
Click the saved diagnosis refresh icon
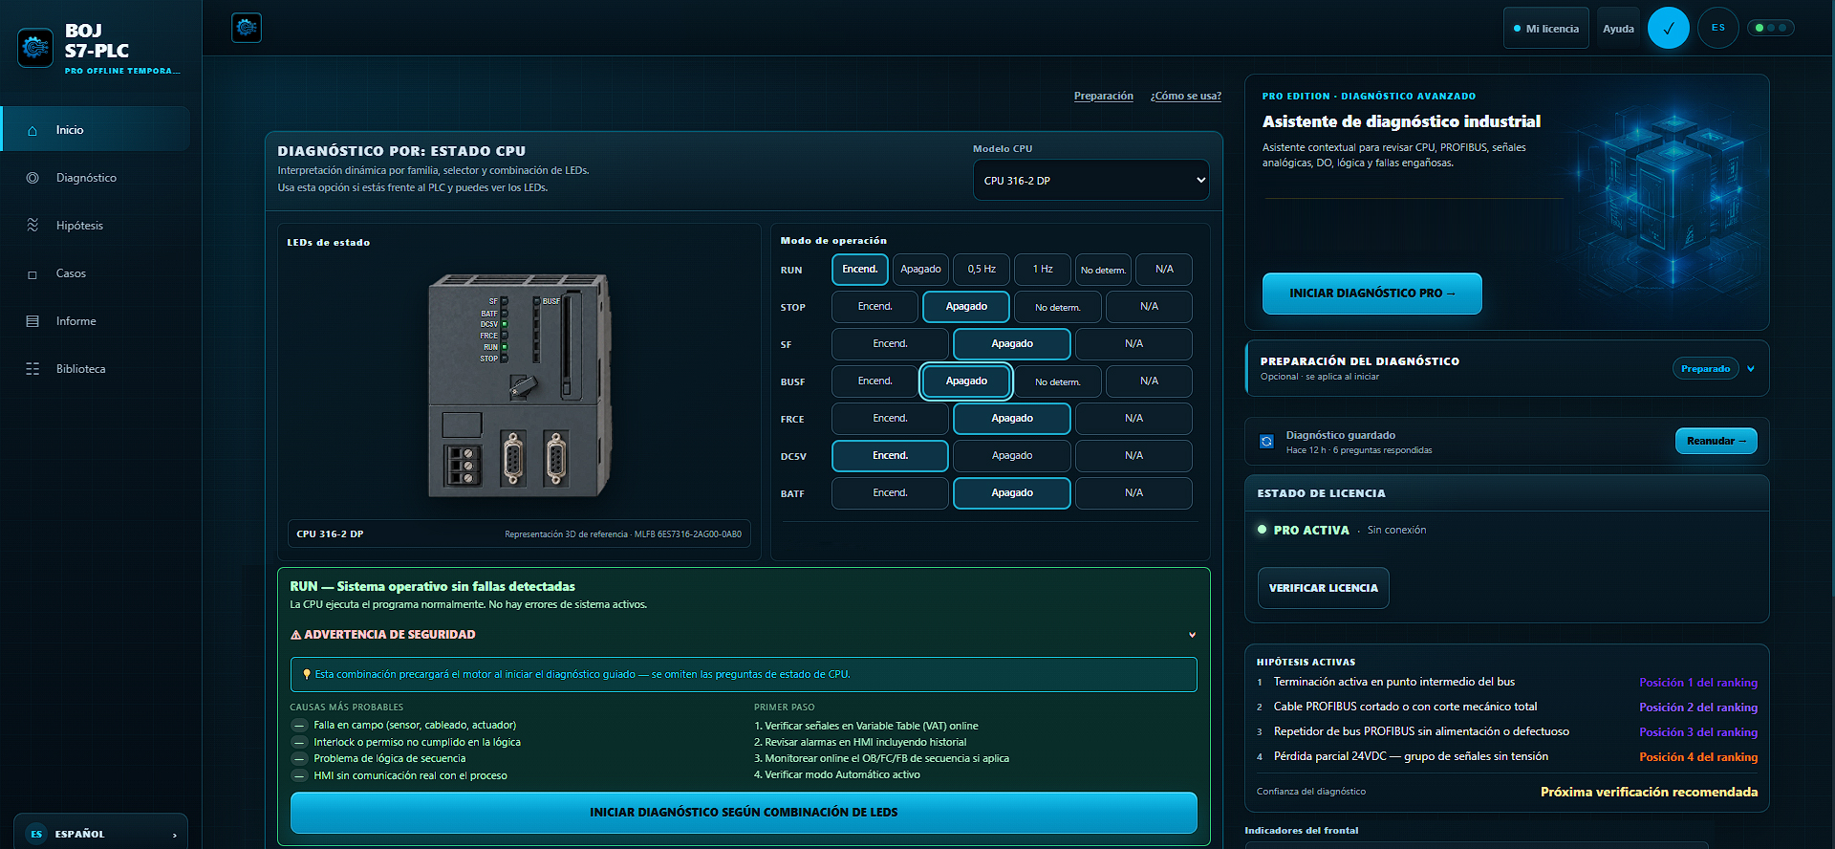pyautogui.click(x=1266, y=442)
